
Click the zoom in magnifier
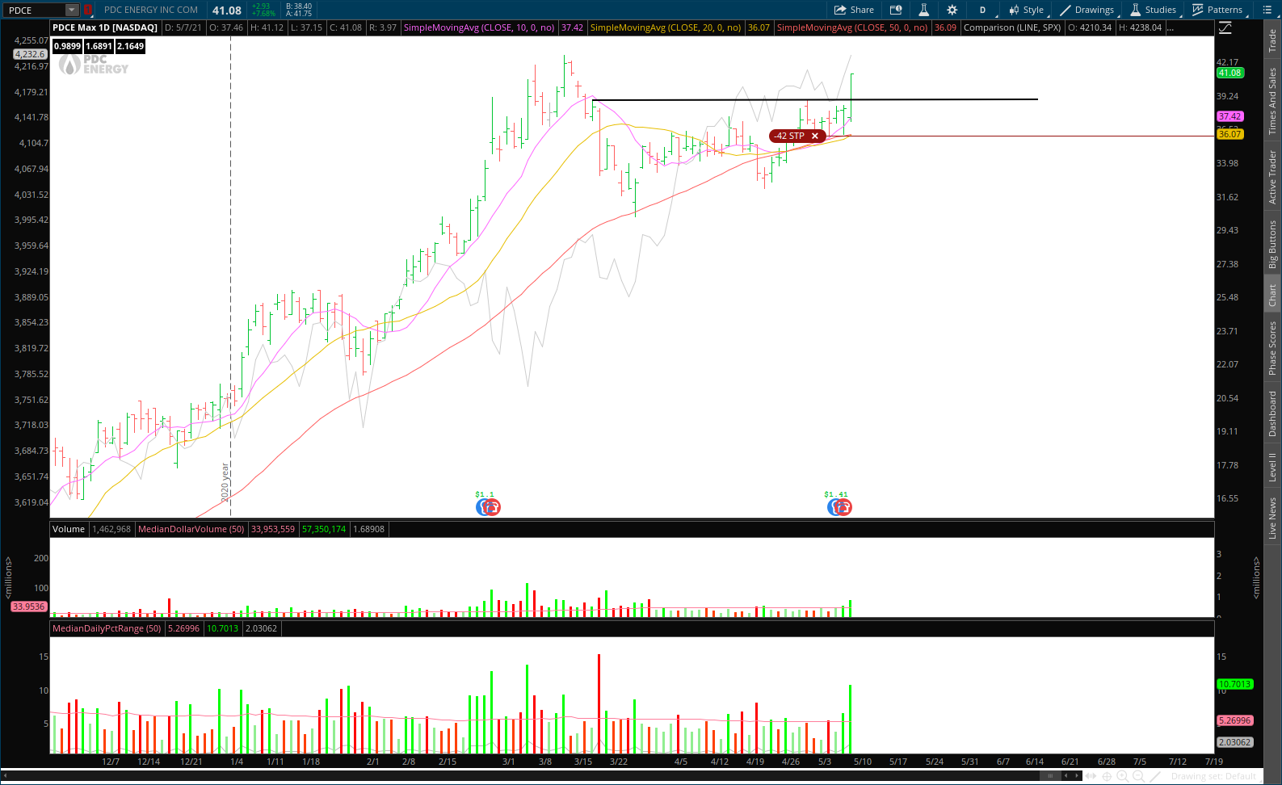(x=1122, y=776)
